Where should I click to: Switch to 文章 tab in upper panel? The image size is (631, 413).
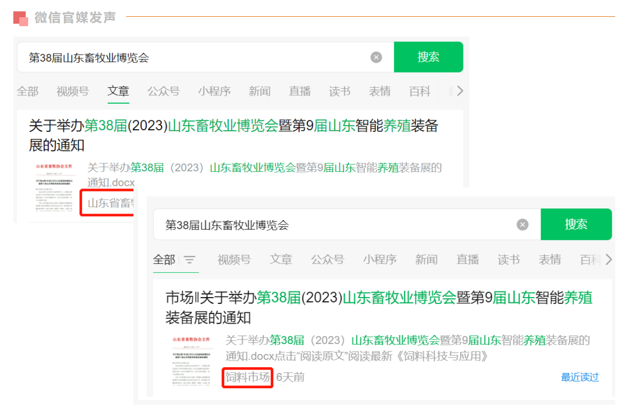point(118,91)
